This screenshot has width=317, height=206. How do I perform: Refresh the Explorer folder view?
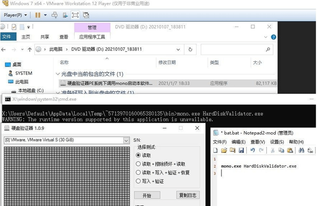(190, 49)
